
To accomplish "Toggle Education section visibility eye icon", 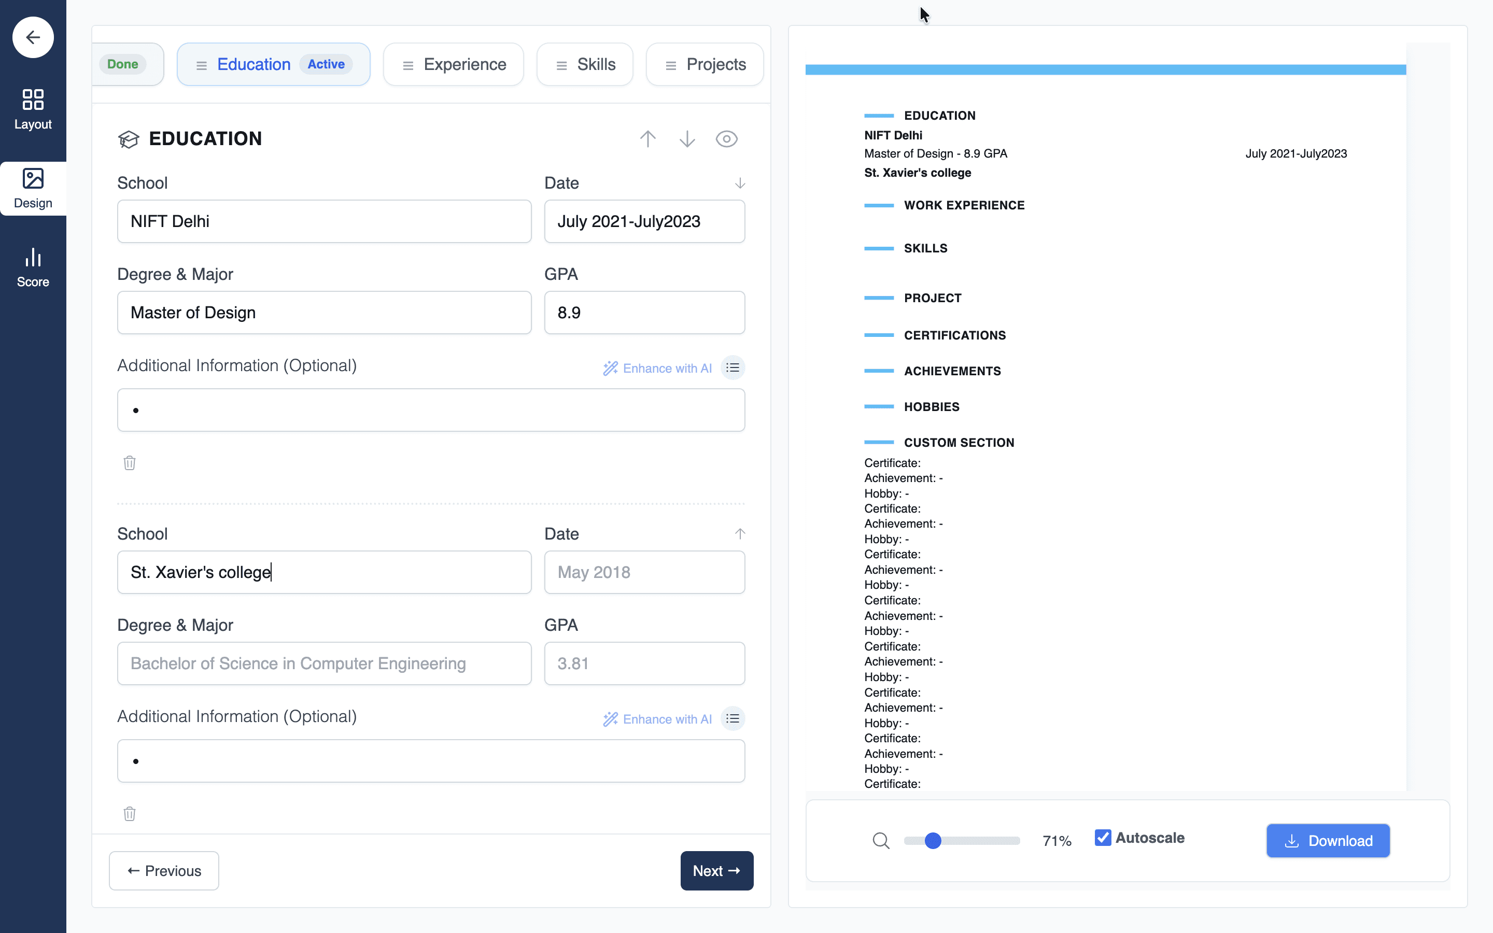I will (726, 139).
